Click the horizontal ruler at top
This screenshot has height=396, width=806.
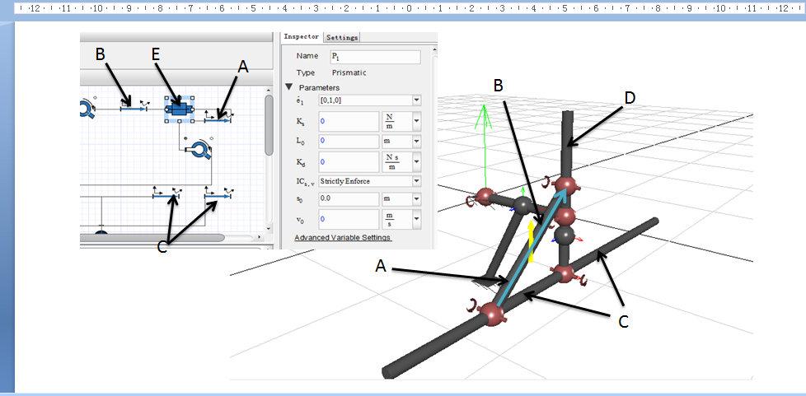tap(409, 9)
